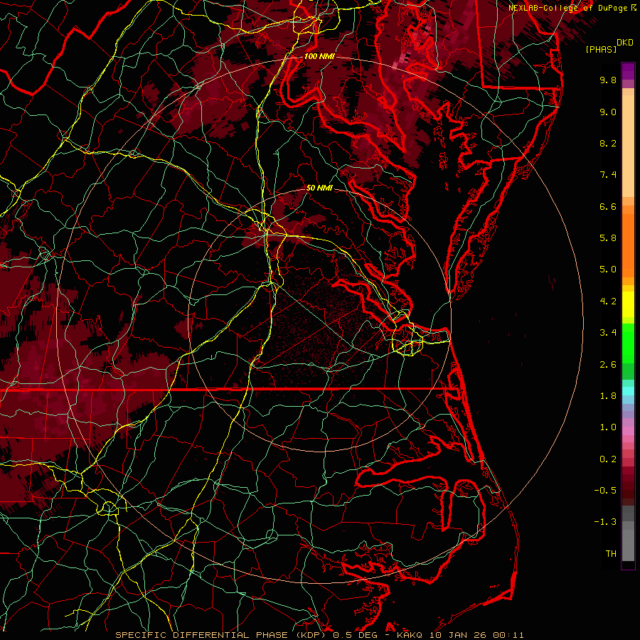
Task: Click the "TH" threshold label on the scale
Action: 611,554
